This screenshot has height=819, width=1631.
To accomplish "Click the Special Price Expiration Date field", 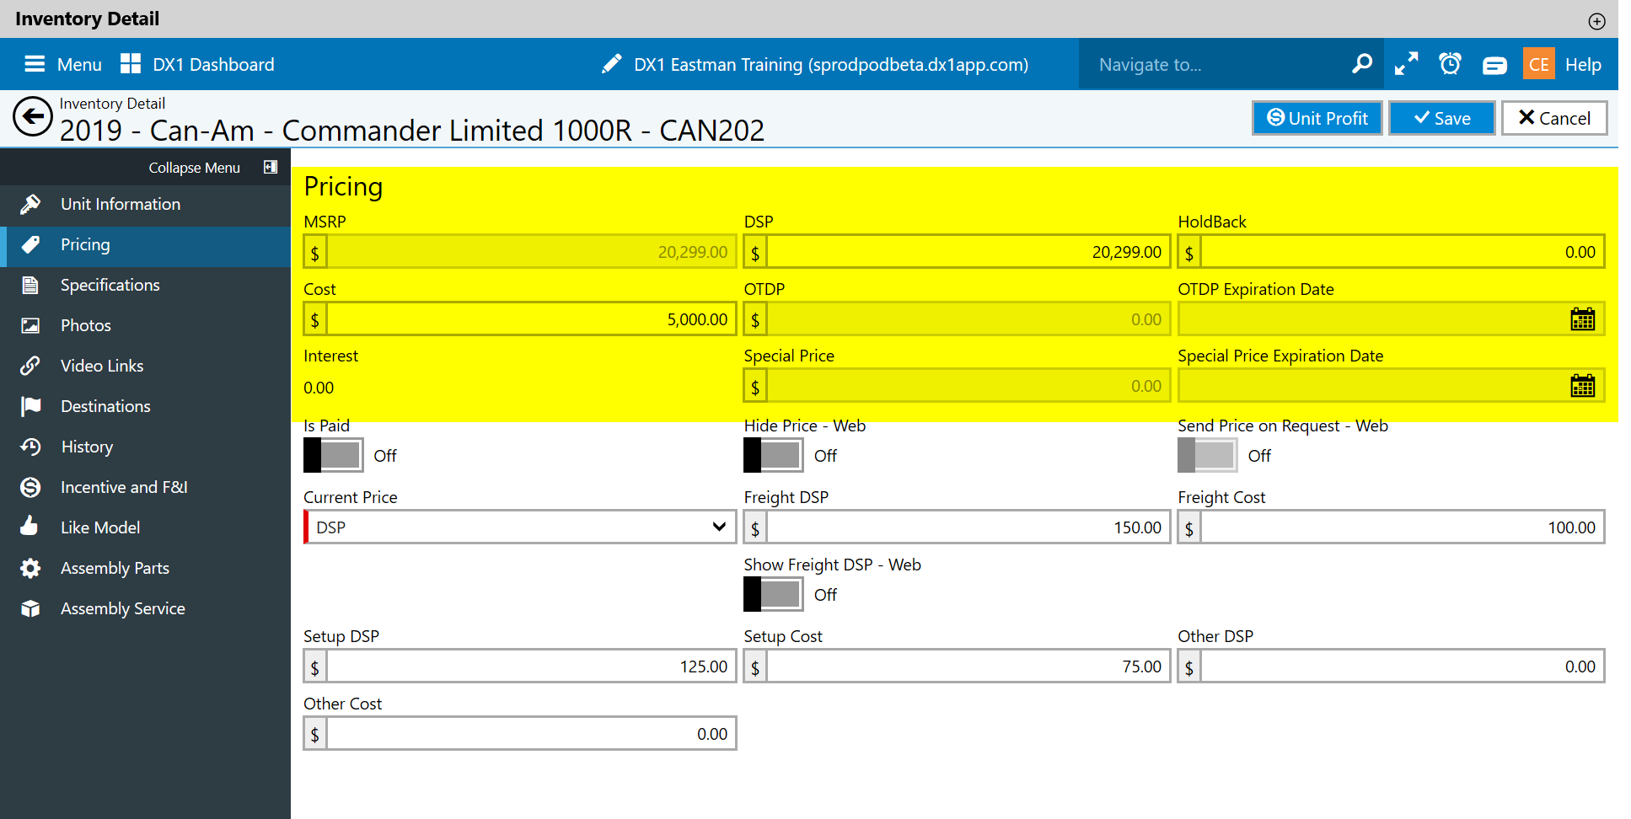I will (1391, 386).
